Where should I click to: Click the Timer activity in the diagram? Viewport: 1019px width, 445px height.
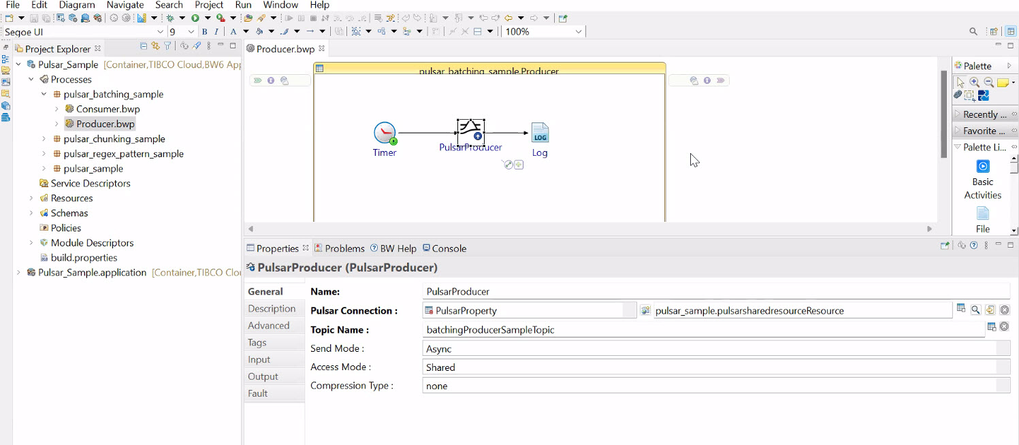point(385,133)
